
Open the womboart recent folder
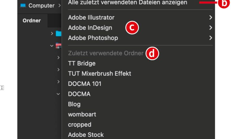(82, 114)
